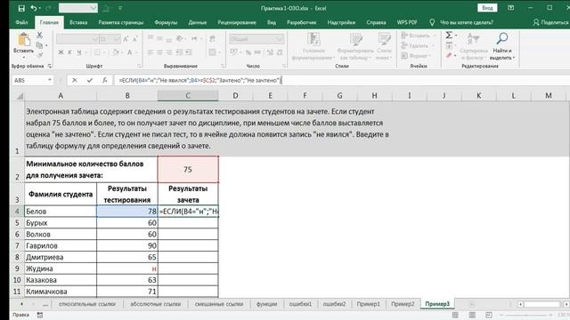Toggle center horizontal alignment button
The width and height of the screenshot is (570, 320).
(159, 52)
